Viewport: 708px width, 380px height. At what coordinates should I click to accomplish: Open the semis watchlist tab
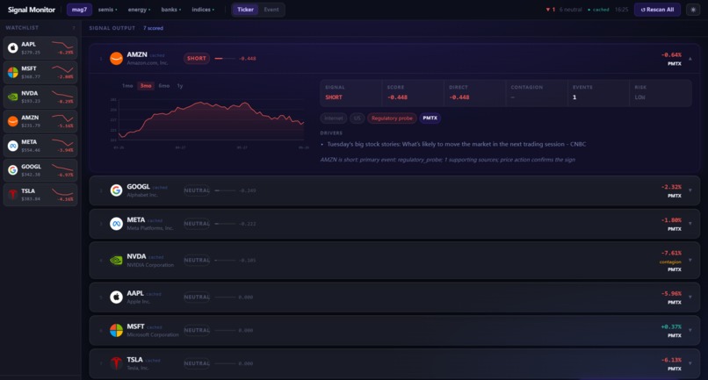point(107,10)
